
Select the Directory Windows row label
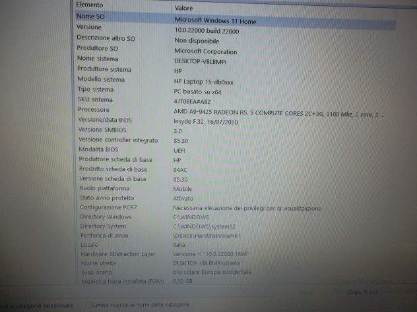(106, 217)
